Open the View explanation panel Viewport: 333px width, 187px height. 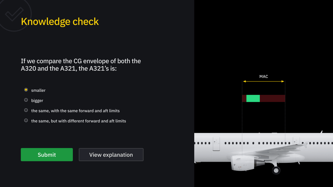[111, 155]
